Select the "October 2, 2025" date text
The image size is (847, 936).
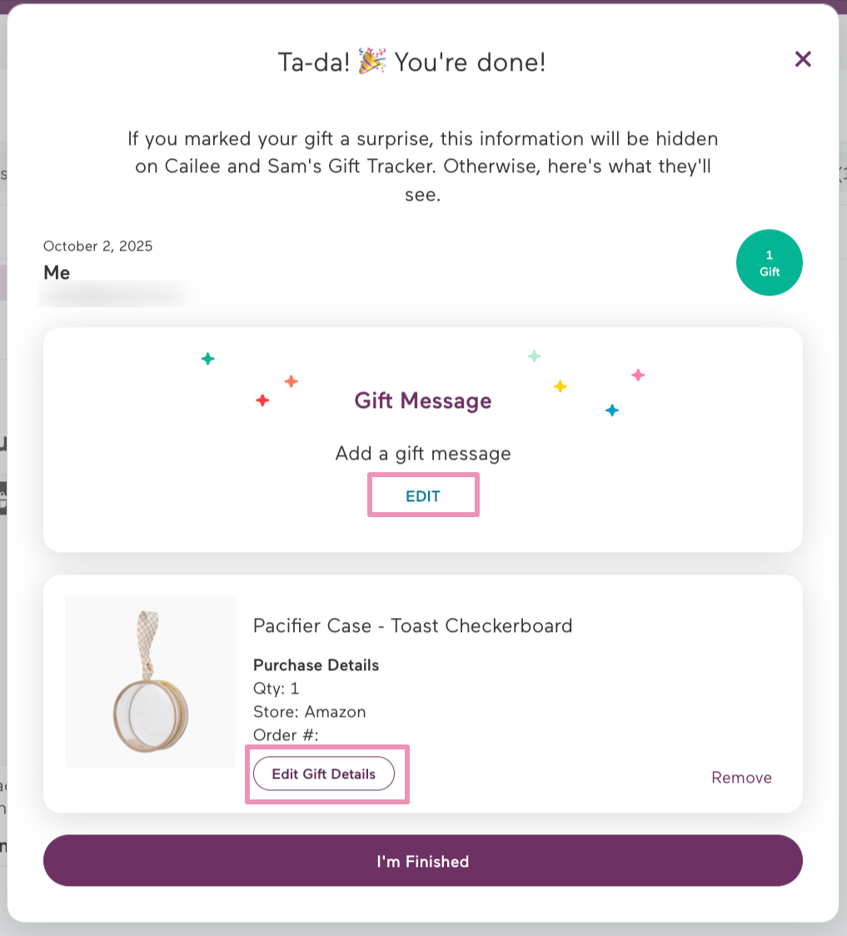pyautogui.click(x=97, y=246)
